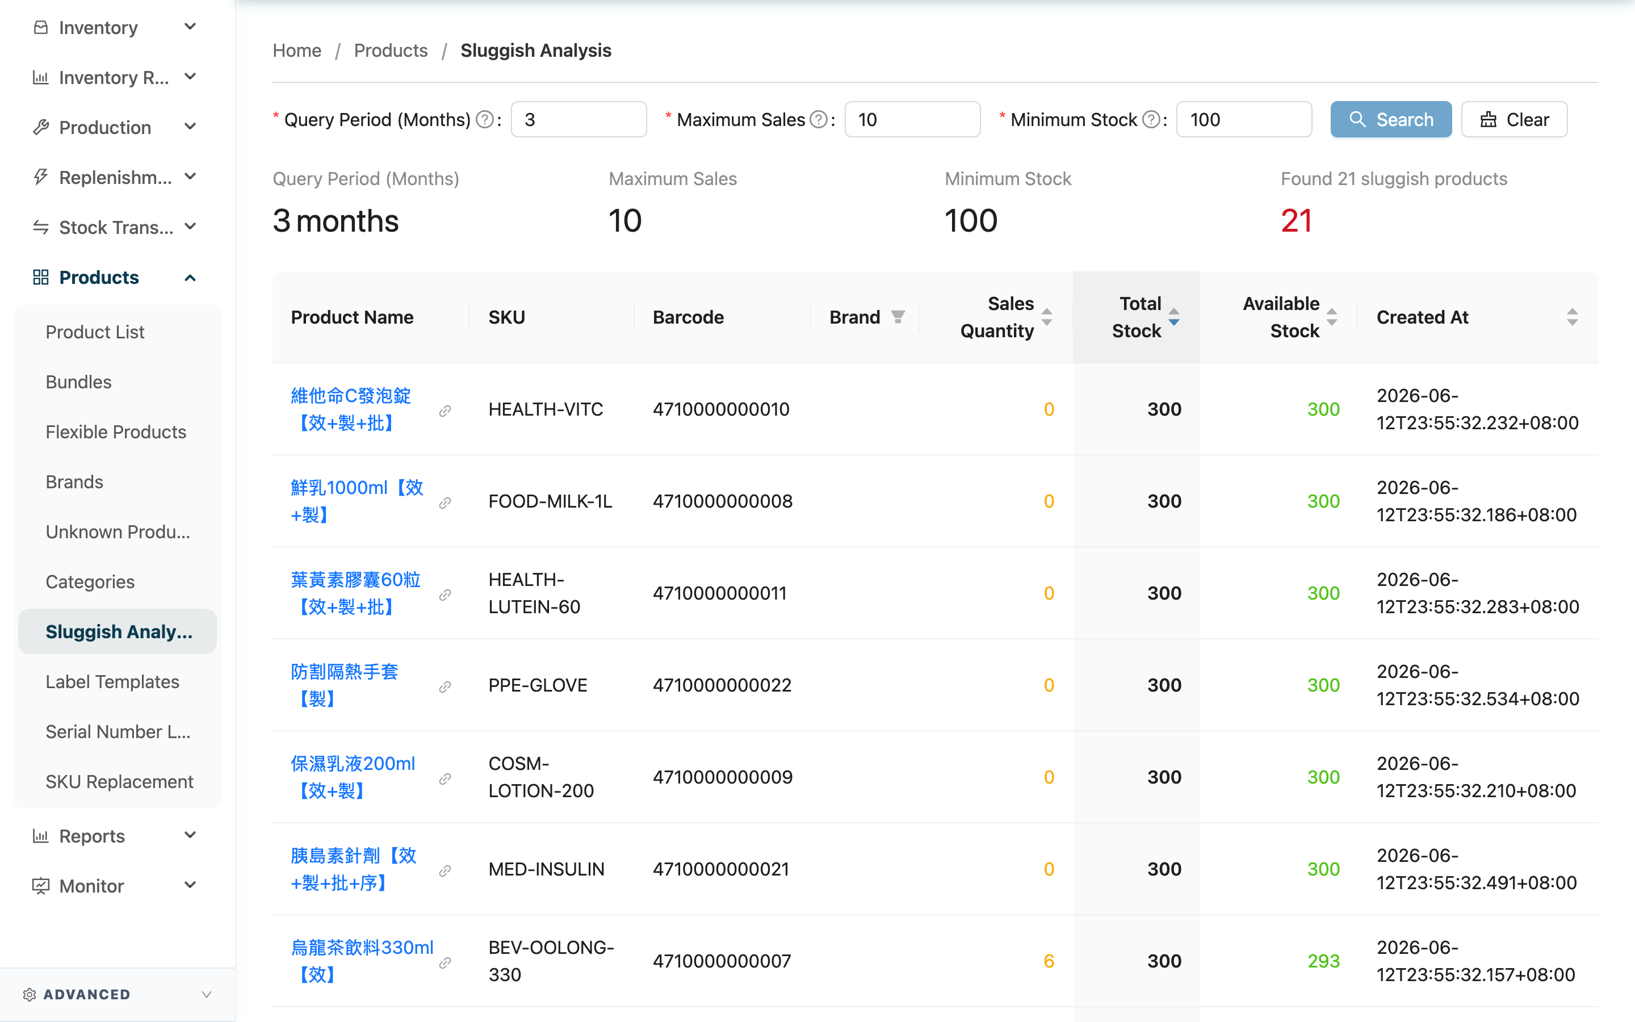Expand the Inventory R... menu chevron
1635x1022 pixels.
click(191, 77)
